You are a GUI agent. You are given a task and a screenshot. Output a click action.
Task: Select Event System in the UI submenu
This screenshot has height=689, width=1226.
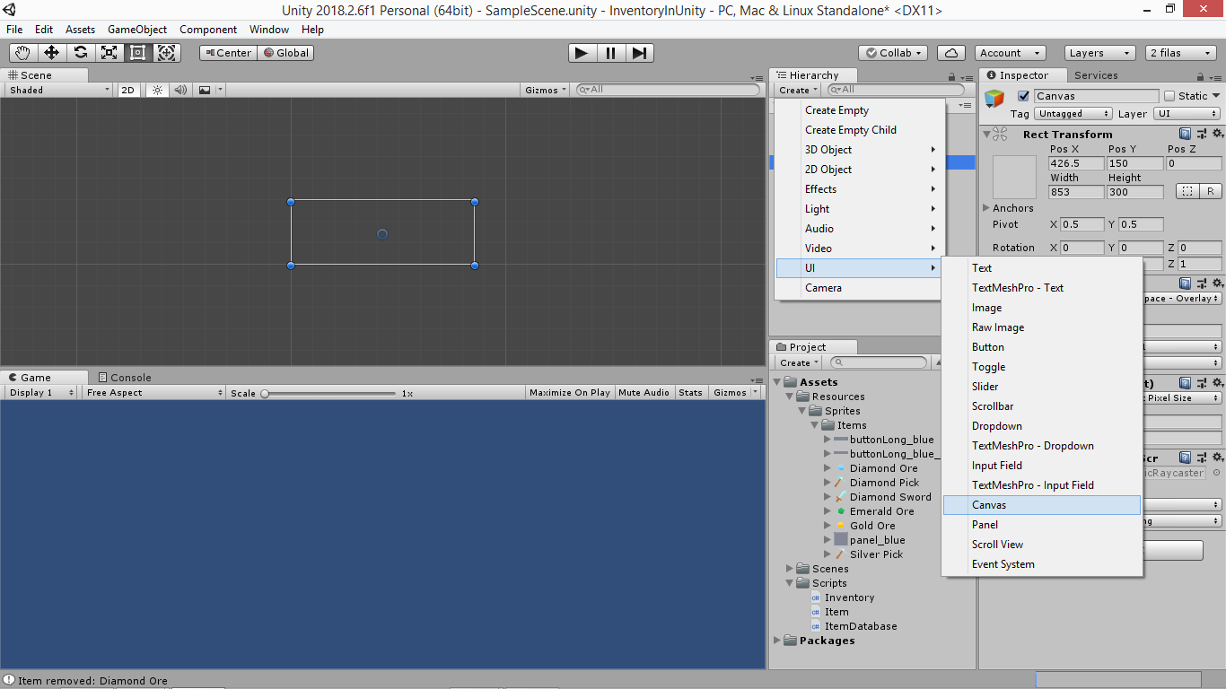(x=1042, y=564)
